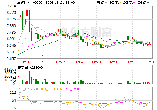The height and width of the screenshot is (110, 157).
Task: Select the 12-02 date label
Action: click(x=114, y=62)
